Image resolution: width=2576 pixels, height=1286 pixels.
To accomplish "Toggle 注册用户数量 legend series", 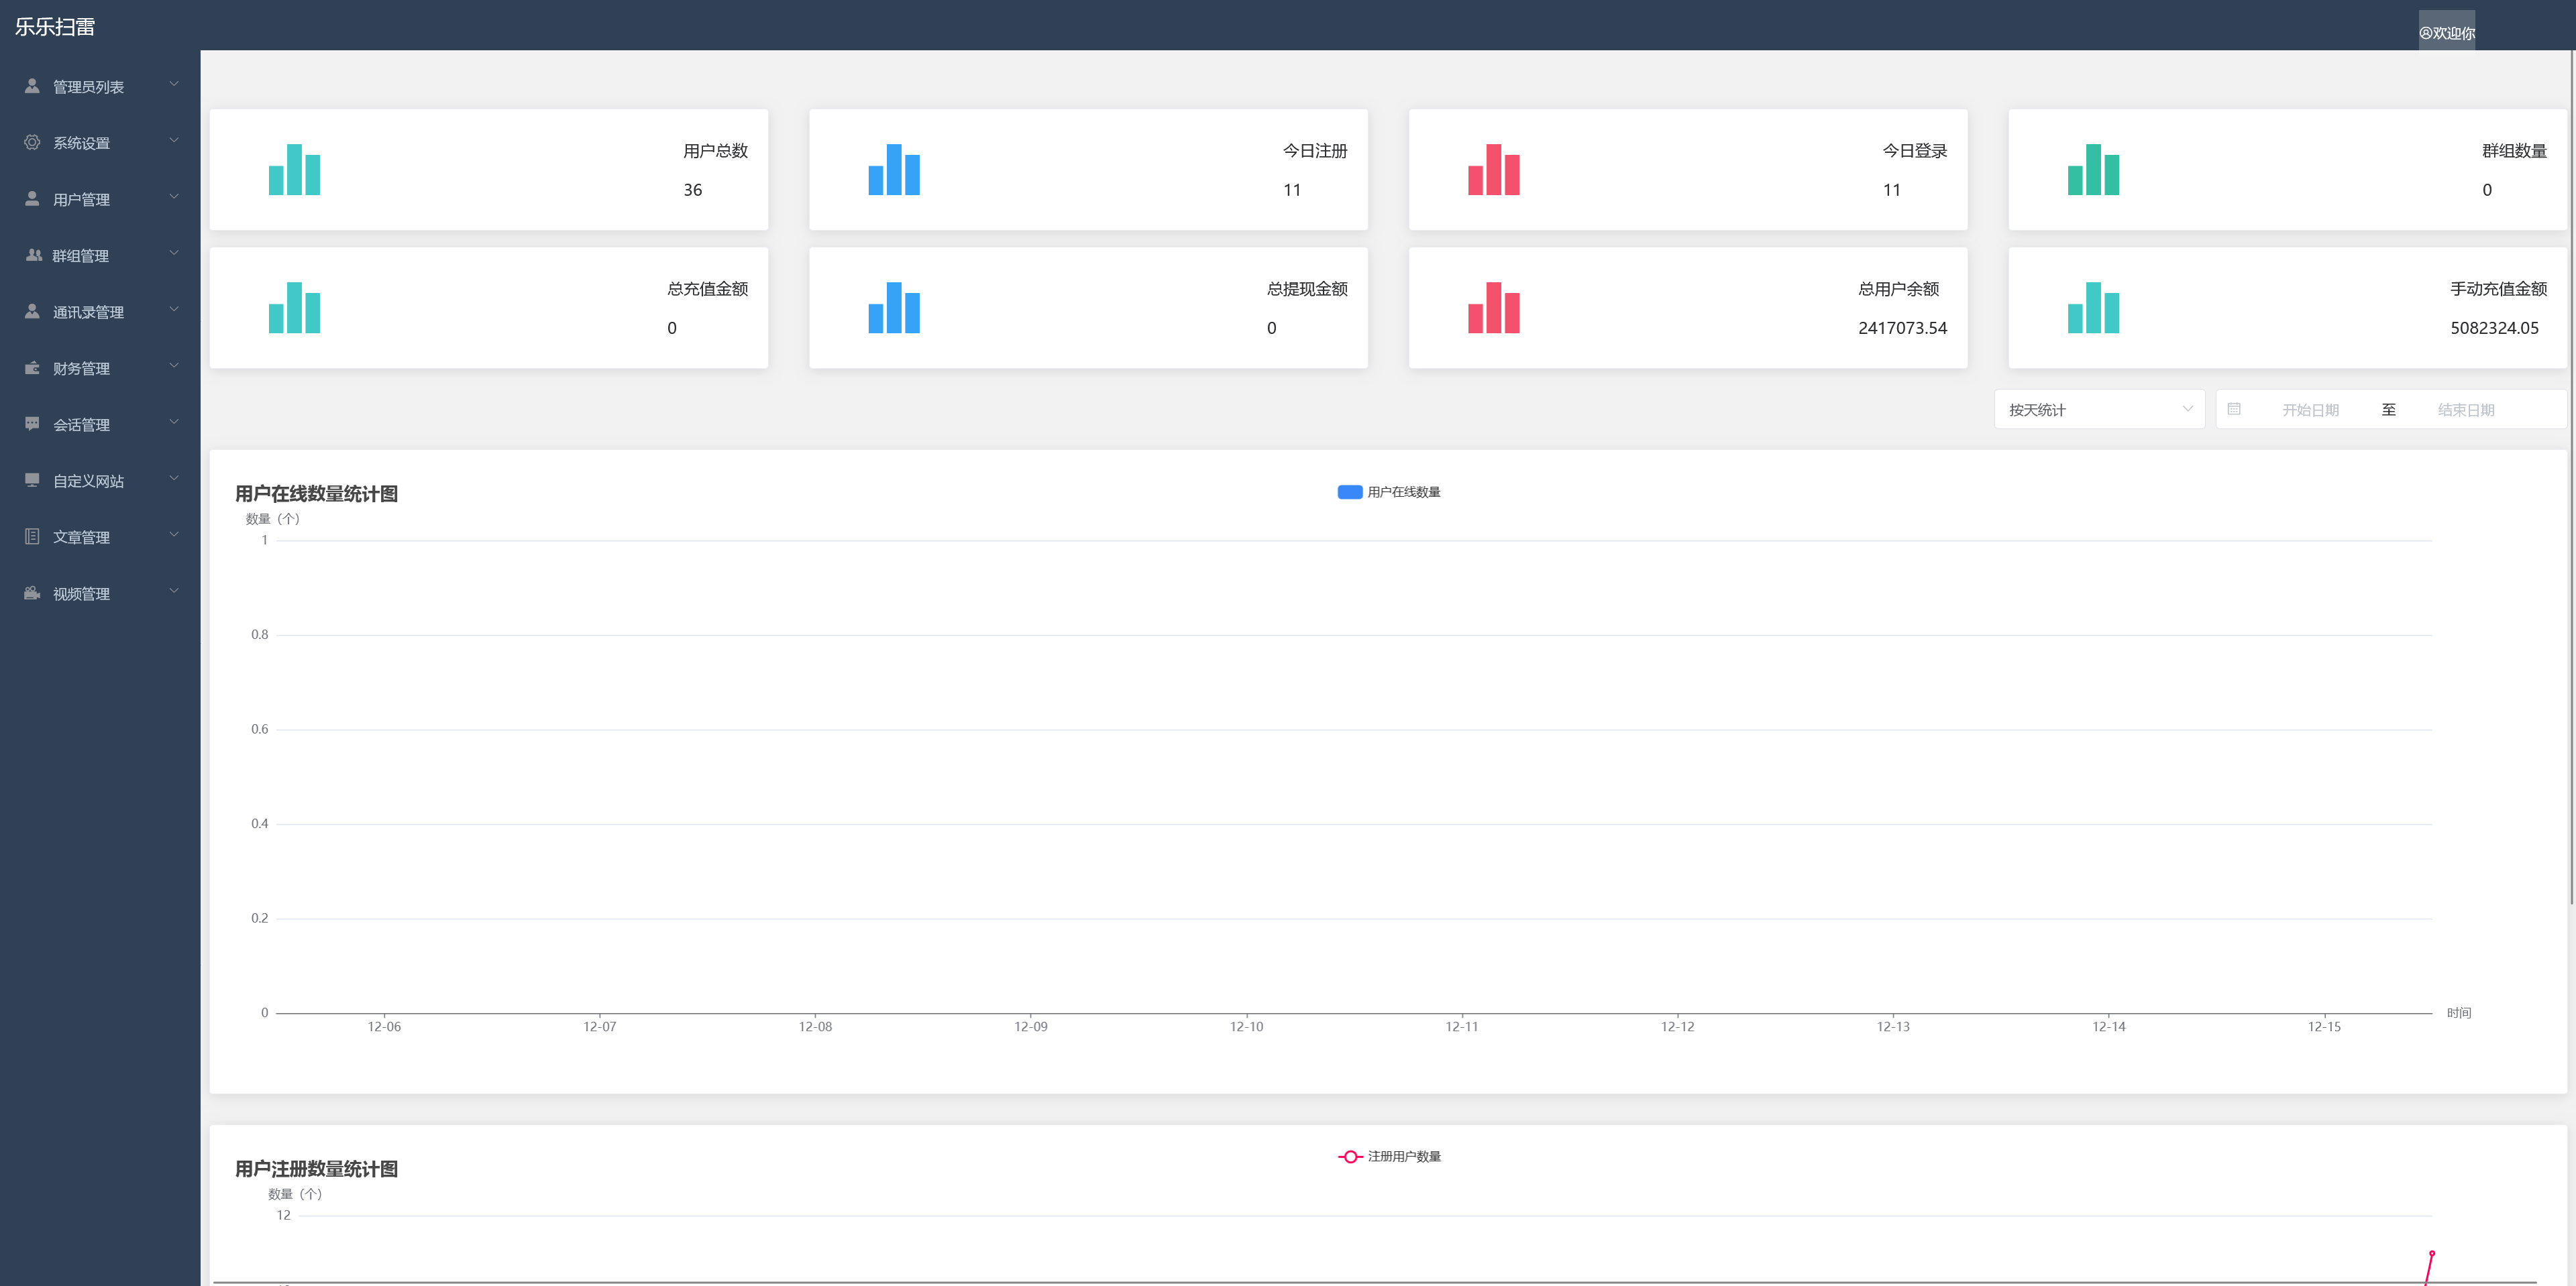I will [1389, 1156].
